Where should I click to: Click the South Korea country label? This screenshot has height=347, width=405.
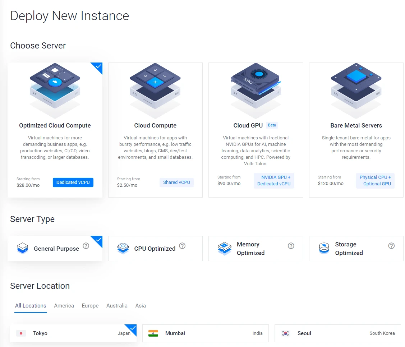coord(382,333)
